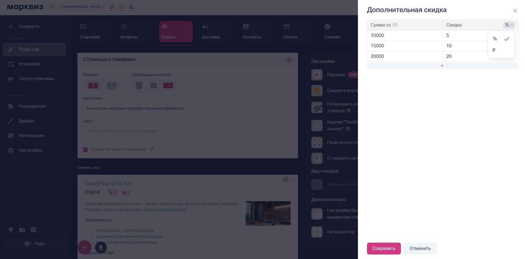Click the pink plus add button
This screenshot has width=525, height=259.
(84, 247)
